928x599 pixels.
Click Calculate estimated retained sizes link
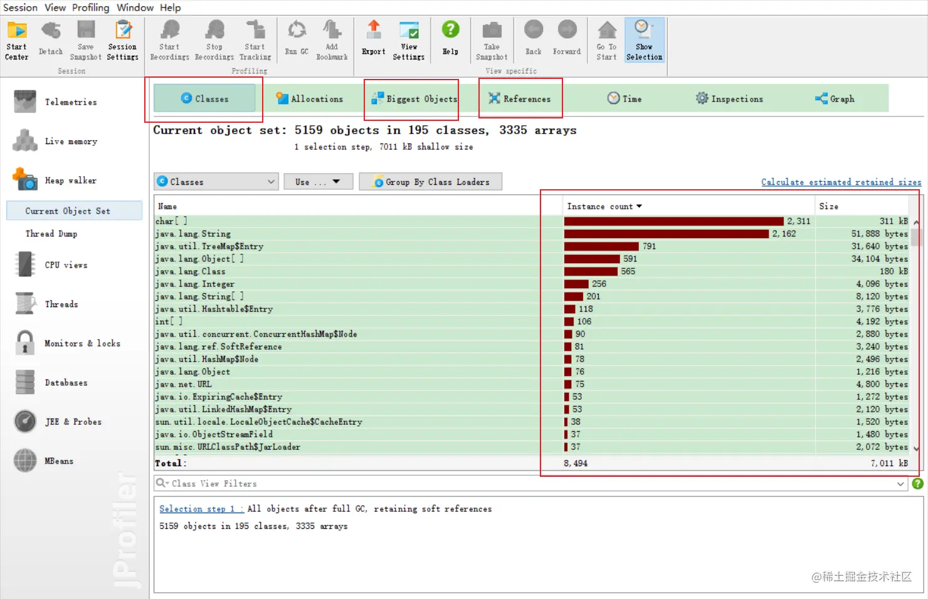(x=841, y=182)
